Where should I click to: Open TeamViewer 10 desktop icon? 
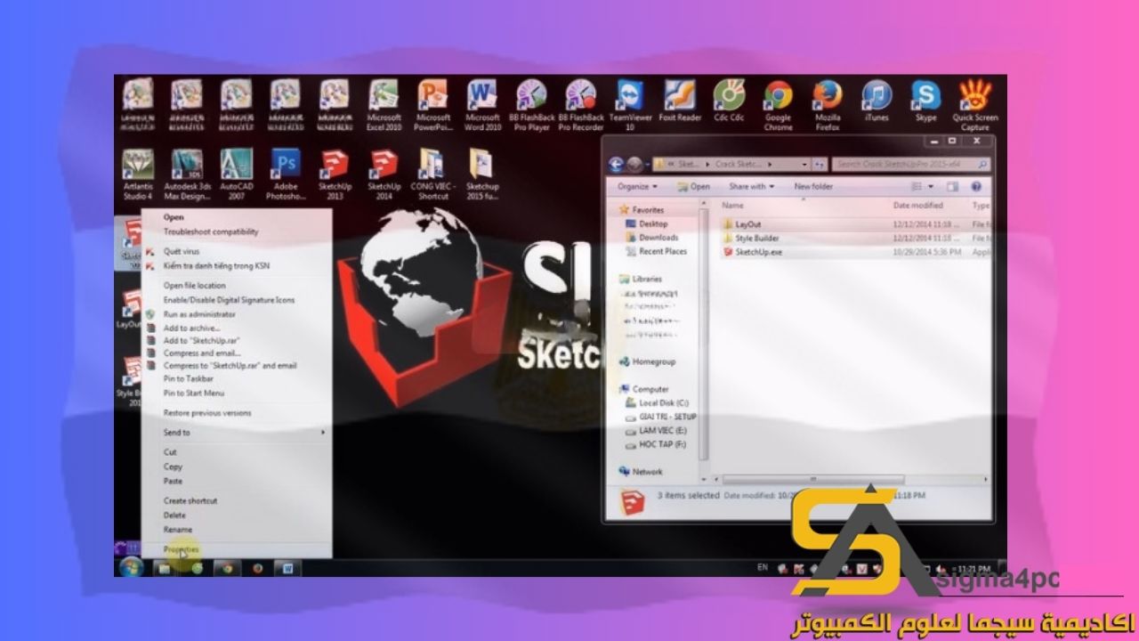(630, 104)
